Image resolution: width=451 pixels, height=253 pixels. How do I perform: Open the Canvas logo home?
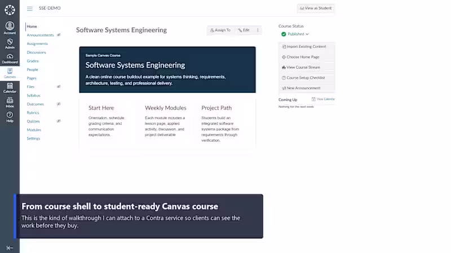10,10
